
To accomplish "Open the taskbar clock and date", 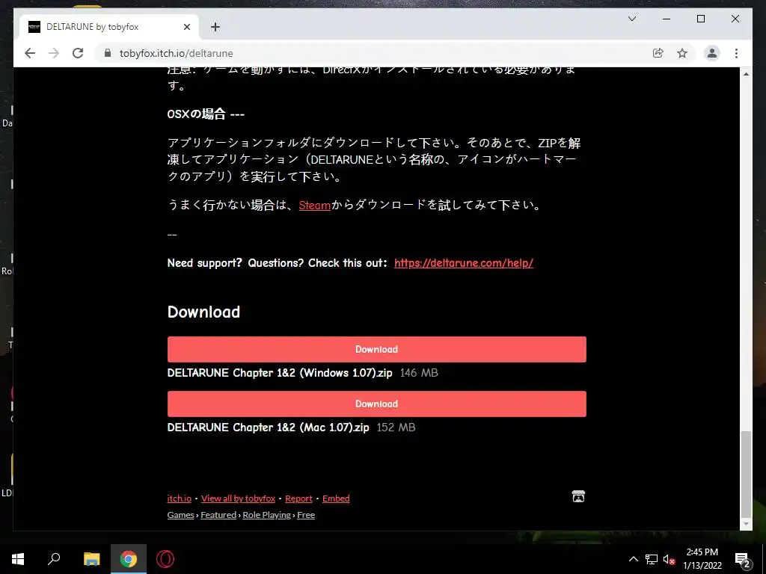I will pos(702,559).
